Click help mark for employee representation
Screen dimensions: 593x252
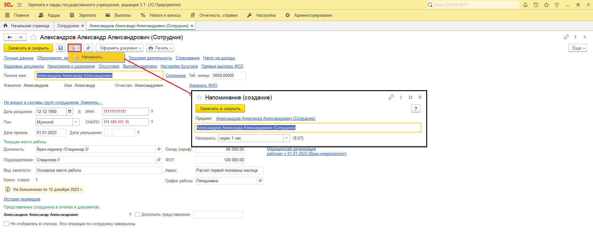[130, 214]
